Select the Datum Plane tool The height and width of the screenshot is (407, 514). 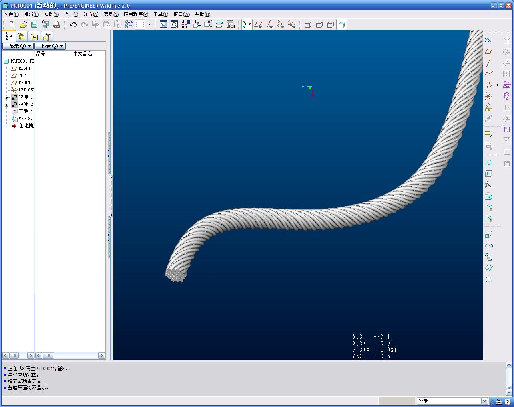[488, 51]
